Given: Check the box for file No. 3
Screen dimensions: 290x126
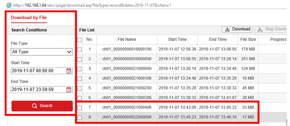Looking at the screenshot, I should coord(79,69).
